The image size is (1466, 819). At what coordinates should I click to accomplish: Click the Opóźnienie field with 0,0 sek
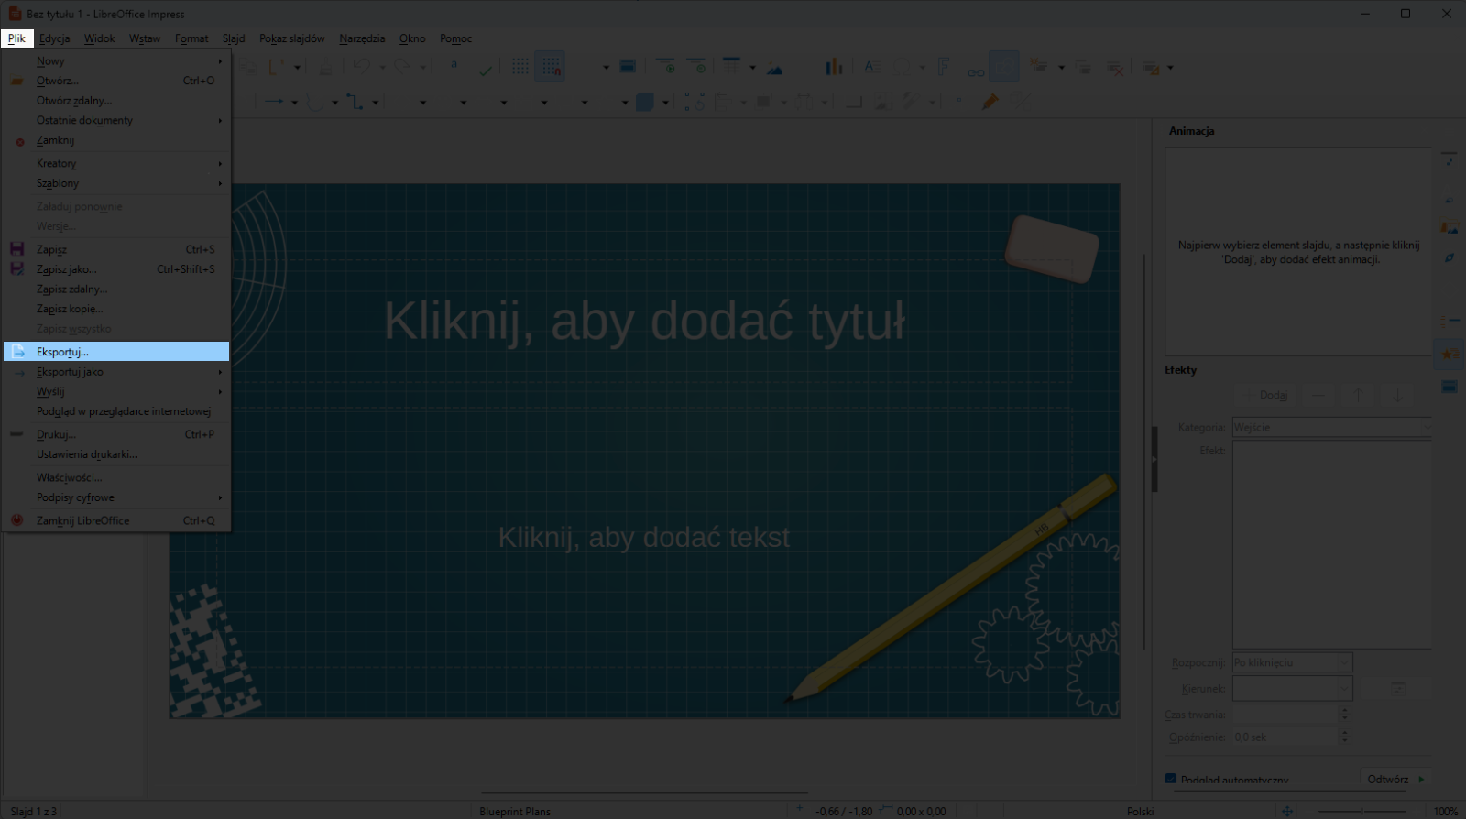pos(1285,737)
